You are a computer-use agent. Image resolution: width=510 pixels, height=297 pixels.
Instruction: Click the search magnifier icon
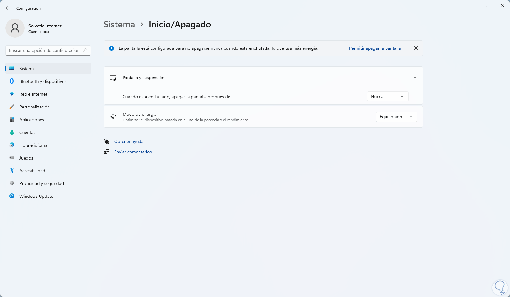point(85,50)
